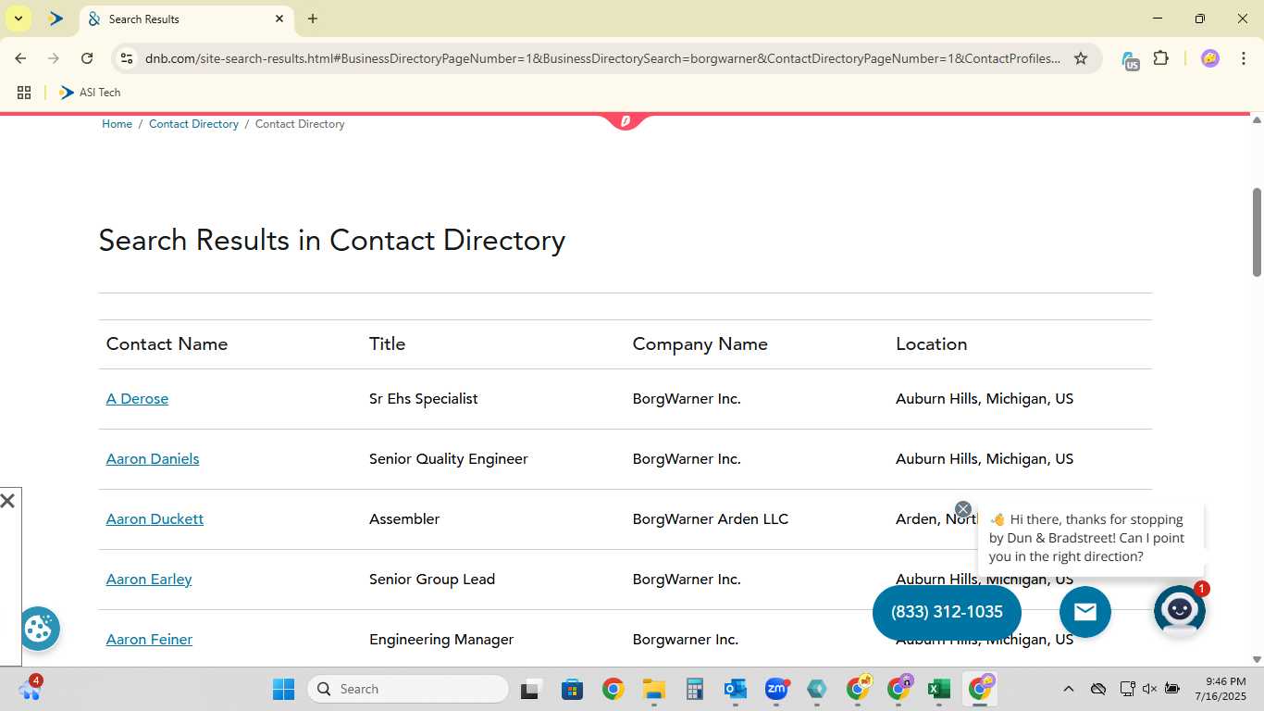1264x711 pixels.
Task: Call the (833) 312-1035 button
Action: click(947, 612)
